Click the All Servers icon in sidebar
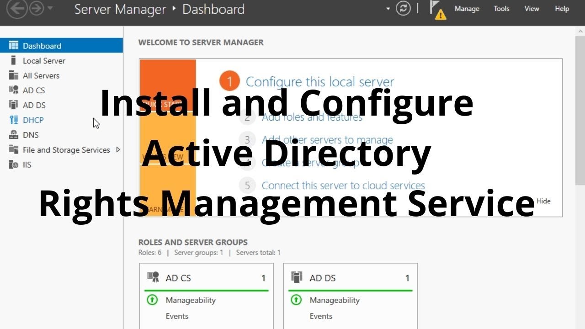585x329 pixels. pyautogui.click(x=14, y=75)
